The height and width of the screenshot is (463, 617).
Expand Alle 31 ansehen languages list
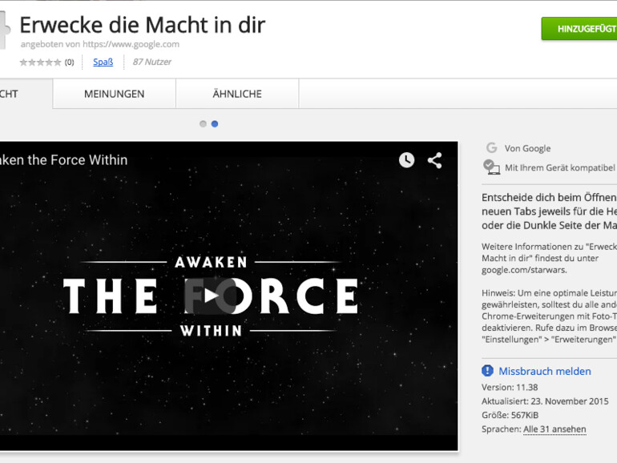(x=554, y=429)
